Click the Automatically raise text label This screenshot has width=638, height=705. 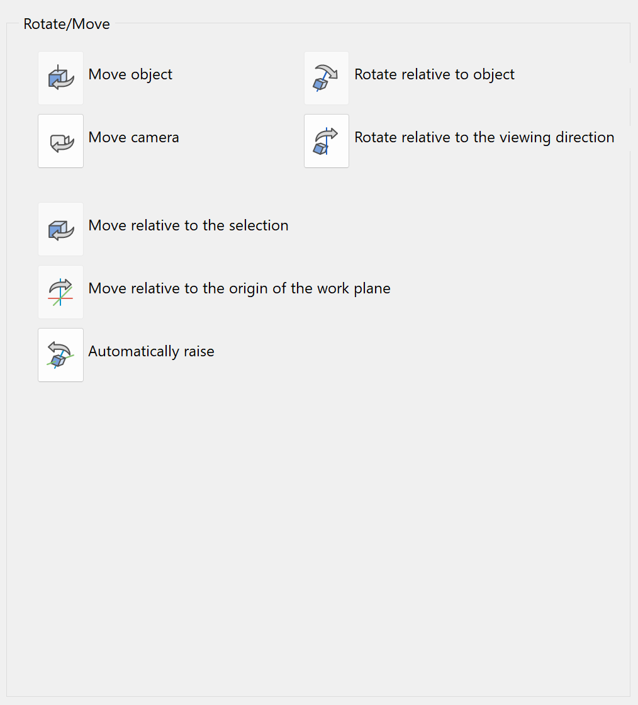point(151,351)
